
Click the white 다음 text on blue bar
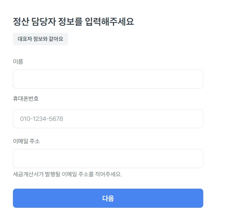coord(108,199)
